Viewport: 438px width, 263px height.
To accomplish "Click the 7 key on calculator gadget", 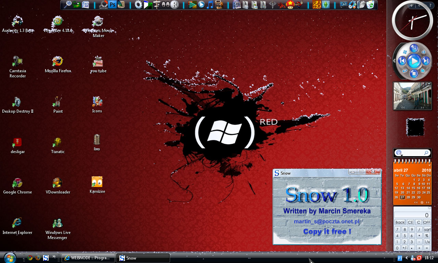I will click(397, 229).
